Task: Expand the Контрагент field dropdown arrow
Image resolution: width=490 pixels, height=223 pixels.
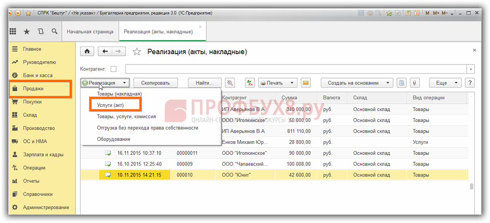Action: [x=472, y=69]
